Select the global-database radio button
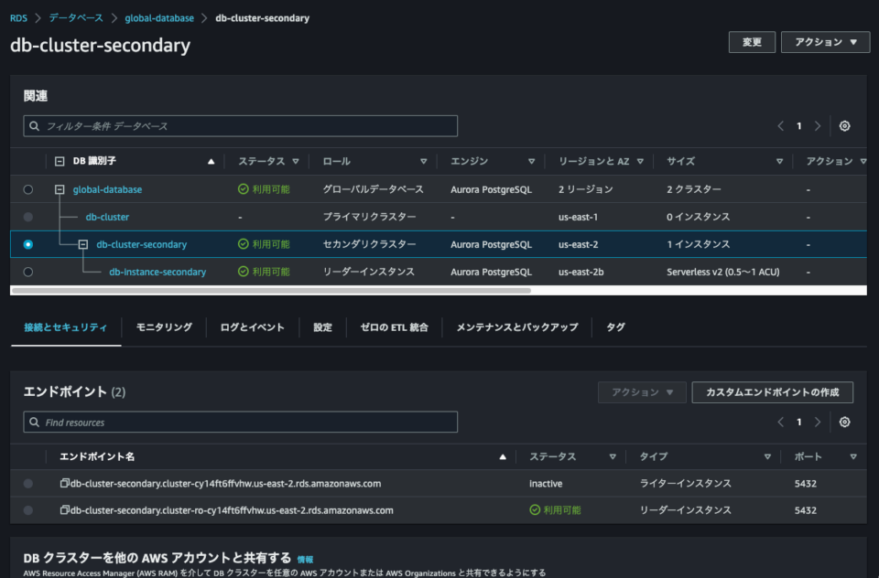This screenshot has width=879, height=578. 27,189
